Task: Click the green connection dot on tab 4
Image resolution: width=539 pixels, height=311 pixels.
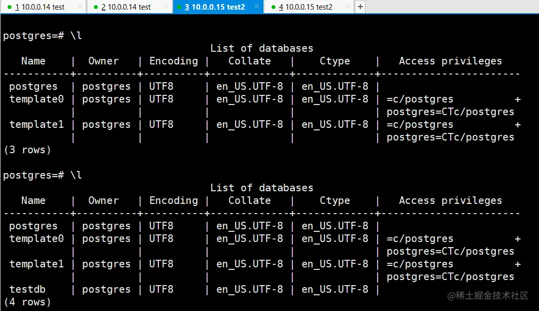Action: [273, 7]
